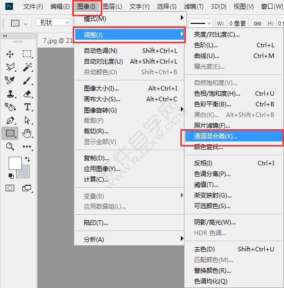
Task: Choose 色彩平衡(B)...
Action: tap(234, 104)
